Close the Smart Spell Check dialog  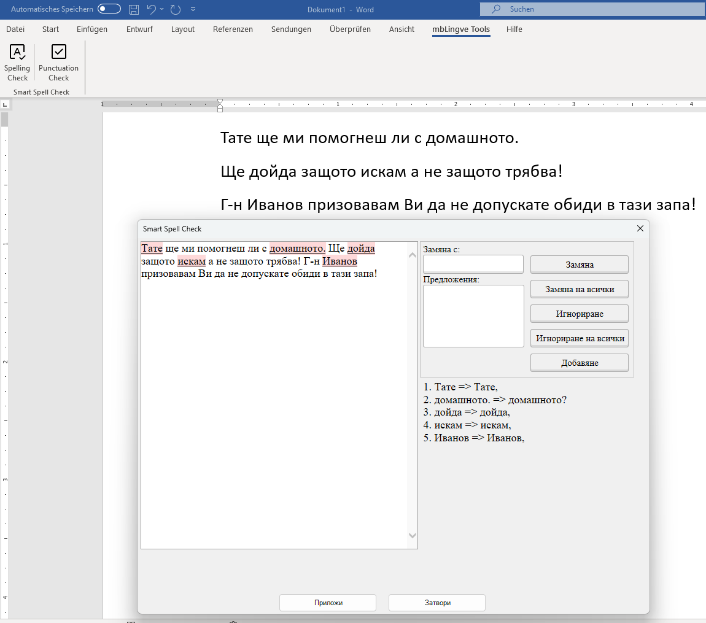pyautogui.click(x=640, y=229)
